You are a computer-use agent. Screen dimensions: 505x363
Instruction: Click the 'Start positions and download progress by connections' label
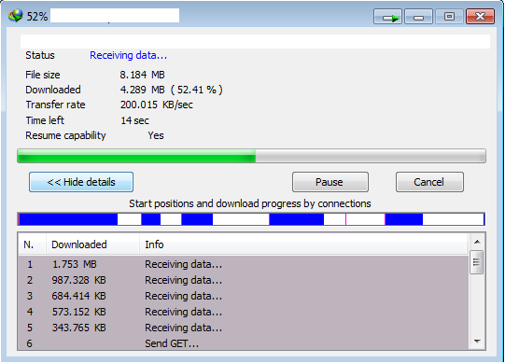pos(250,203)
